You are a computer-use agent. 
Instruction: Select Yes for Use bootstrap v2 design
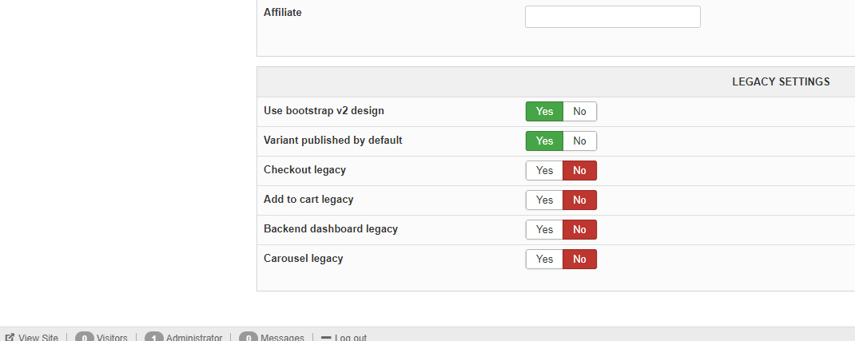coord(544,112)
